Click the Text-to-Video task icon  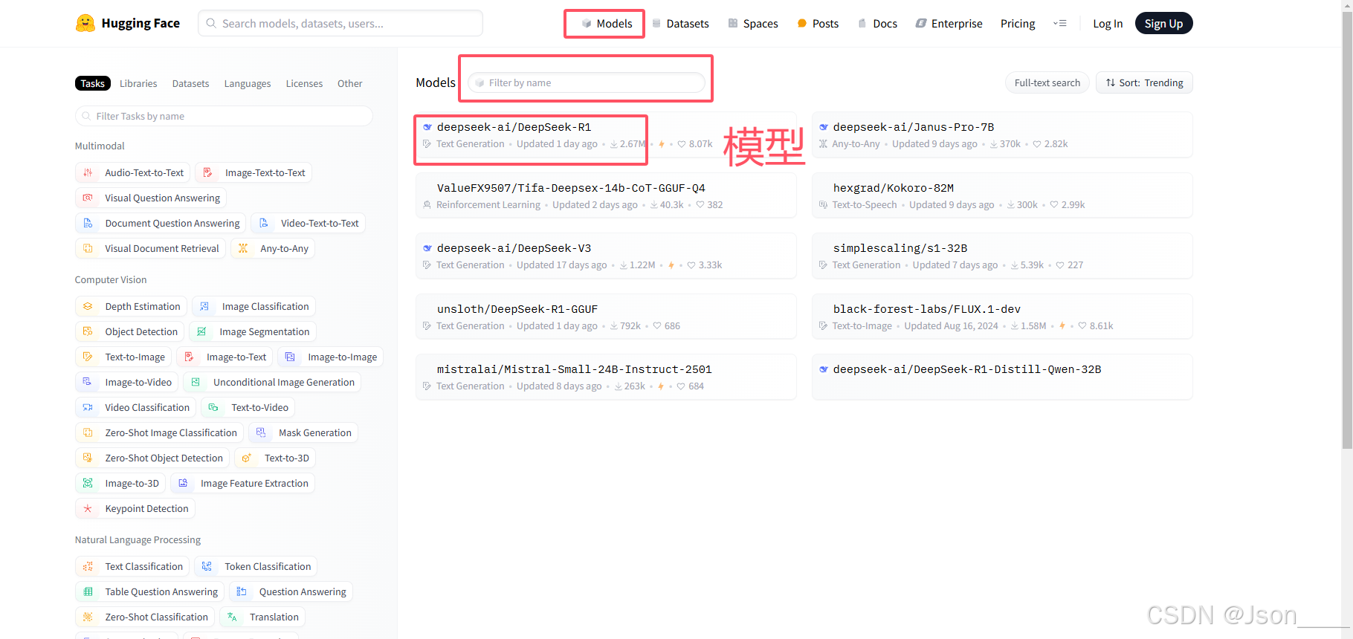(x=213, y=407)
